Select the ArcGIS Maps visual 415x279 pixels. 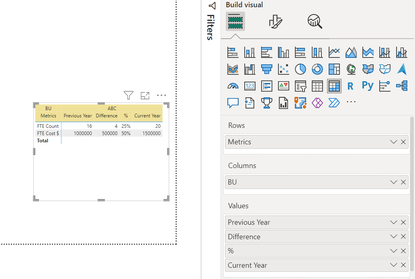pos(301,103)
